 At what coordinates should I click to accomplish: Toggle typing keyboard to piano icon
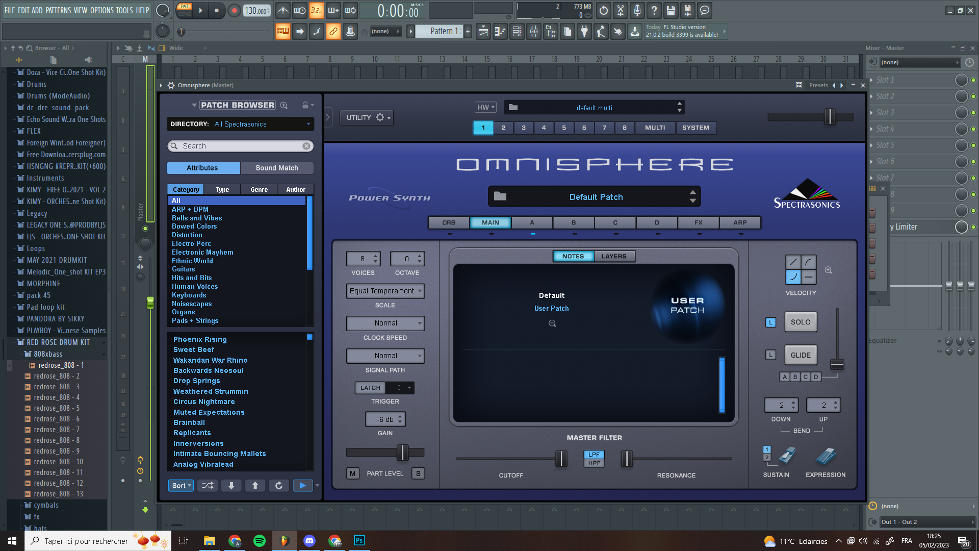282,32
